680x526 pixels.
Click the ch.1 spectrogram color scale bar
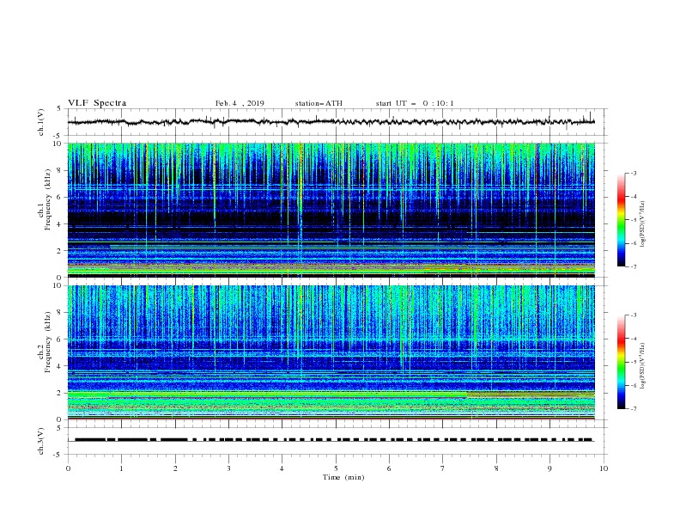(x=621, y=220)
